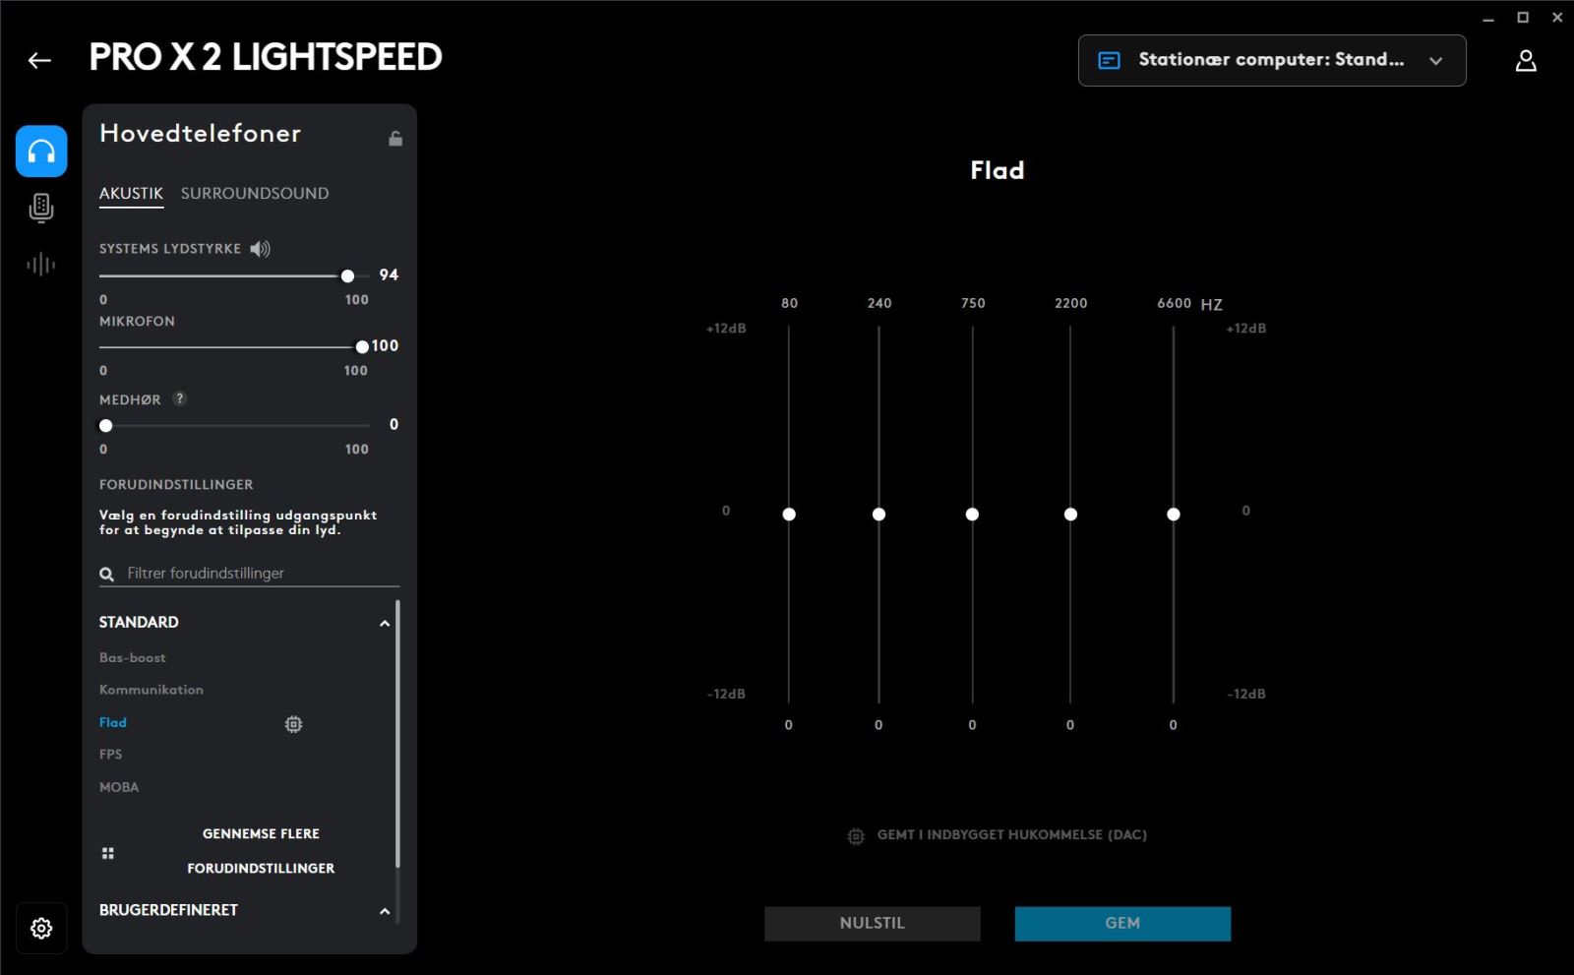Click the 6600 Hz equalizer band handle

pyautogui.click(x=1174, y=515)
